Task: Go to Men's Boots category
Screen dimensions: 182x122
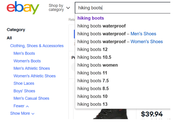Action: (24, 53)
